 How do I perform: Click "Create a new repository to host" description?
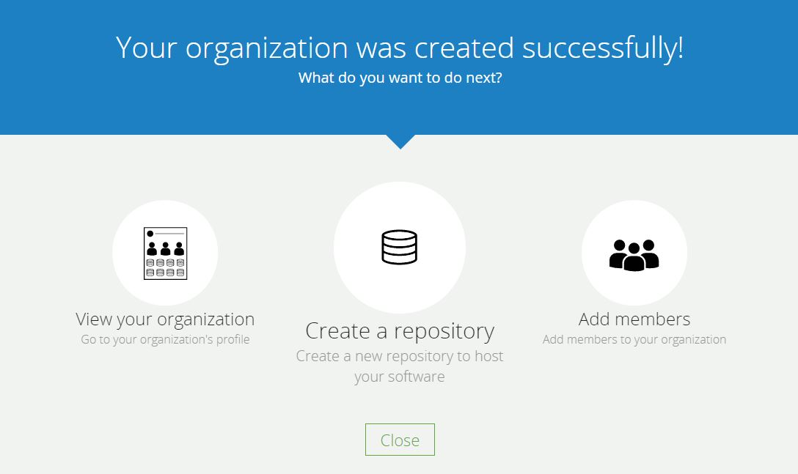pos(400,357)
